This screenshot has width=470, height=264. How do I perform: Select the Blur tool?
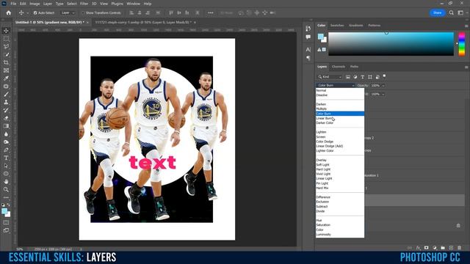(x=6, y=134)
